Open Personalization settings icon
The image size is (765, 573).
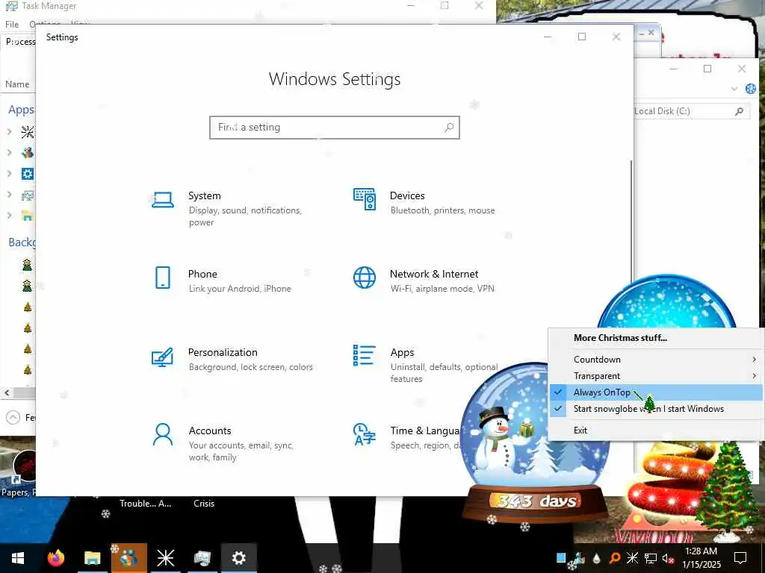162,357
